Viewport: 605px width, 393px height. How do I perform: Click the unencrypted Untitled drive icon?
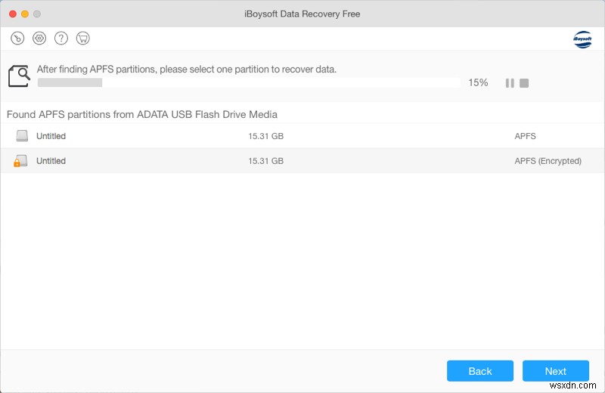[22, 136]
